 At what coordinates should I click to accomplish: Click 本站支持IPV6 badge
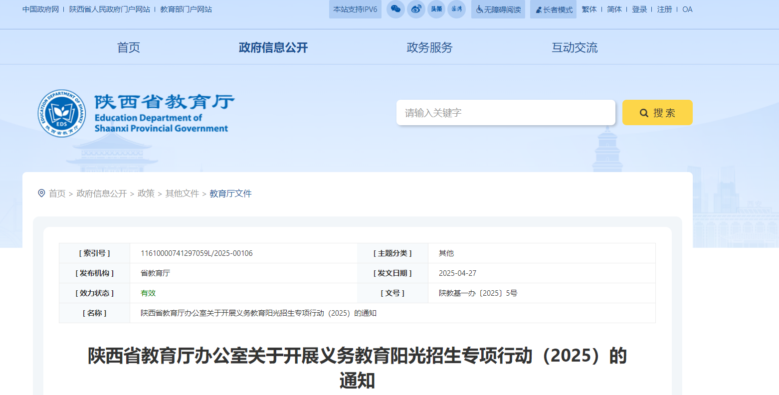tap(355, 9)
